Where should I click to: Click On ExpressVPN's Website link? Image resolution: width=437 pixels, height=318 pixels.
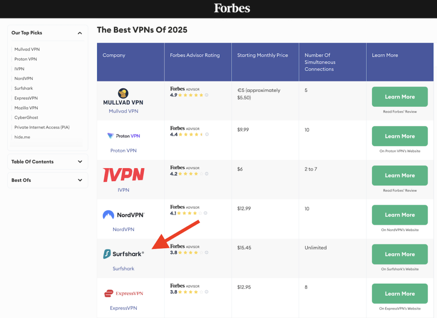[x=399, y=308]
